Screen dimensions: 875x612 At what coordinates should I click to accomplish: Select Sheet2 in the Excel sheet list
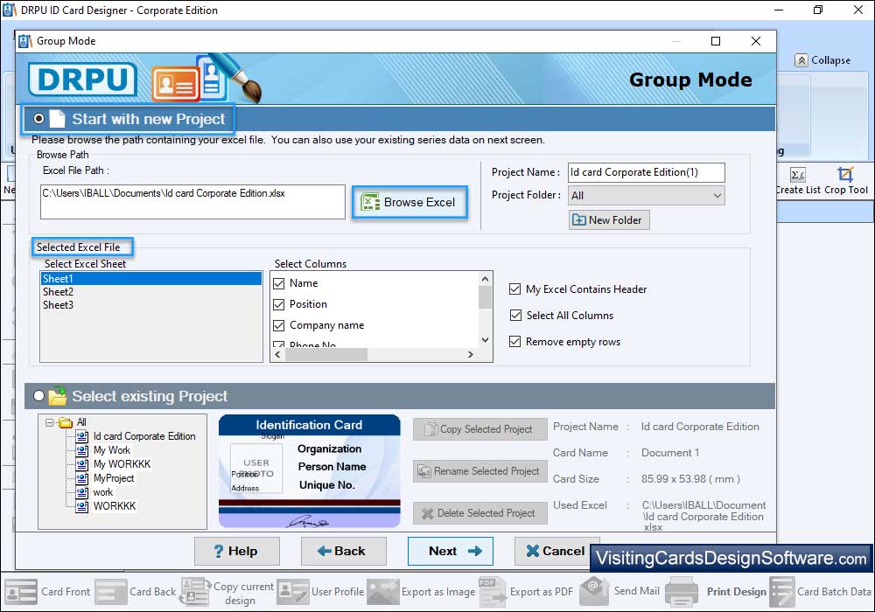click(58, 292)
